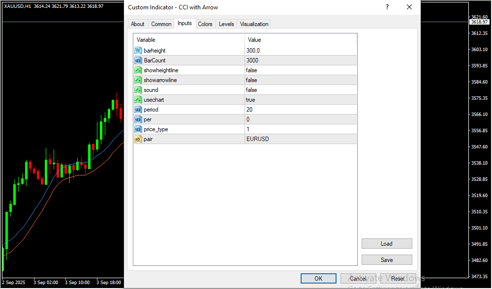Click the period integer icon
The image size is (492, 289).
click(x=138, y=110)
